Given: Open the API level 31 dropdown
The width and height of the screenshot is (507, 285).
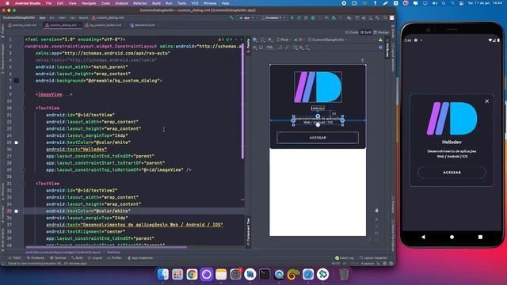Looking at the screenshot, I should [x=299, y=40].
